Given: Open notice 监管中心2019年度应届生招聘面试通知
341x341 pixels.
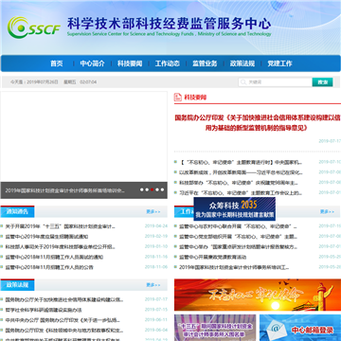Looking at the screenshot, I should pyautogui.click(x=46, y=237).
